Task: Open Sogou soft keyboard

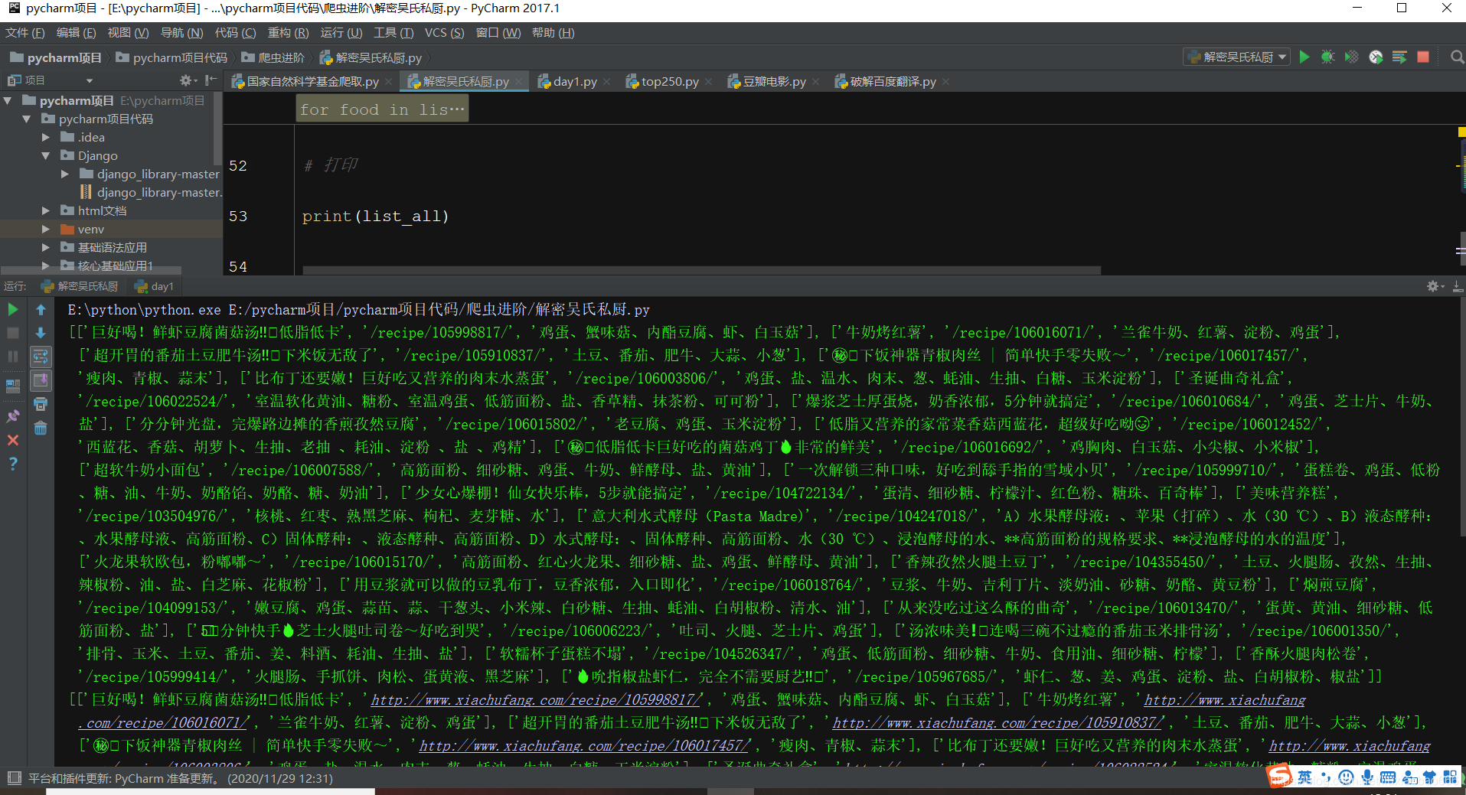Action: tap(1387, 777)
